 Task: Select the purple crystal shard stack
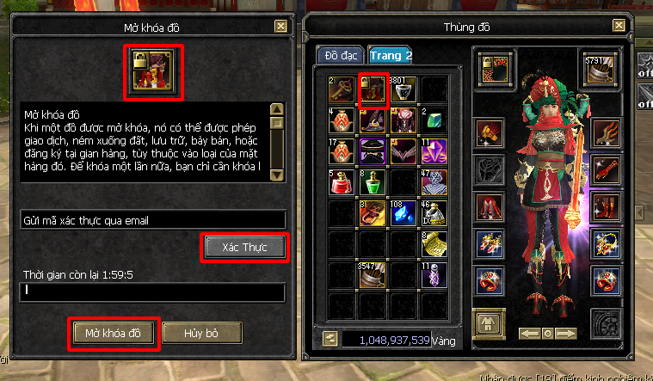(x=434, y=151)
